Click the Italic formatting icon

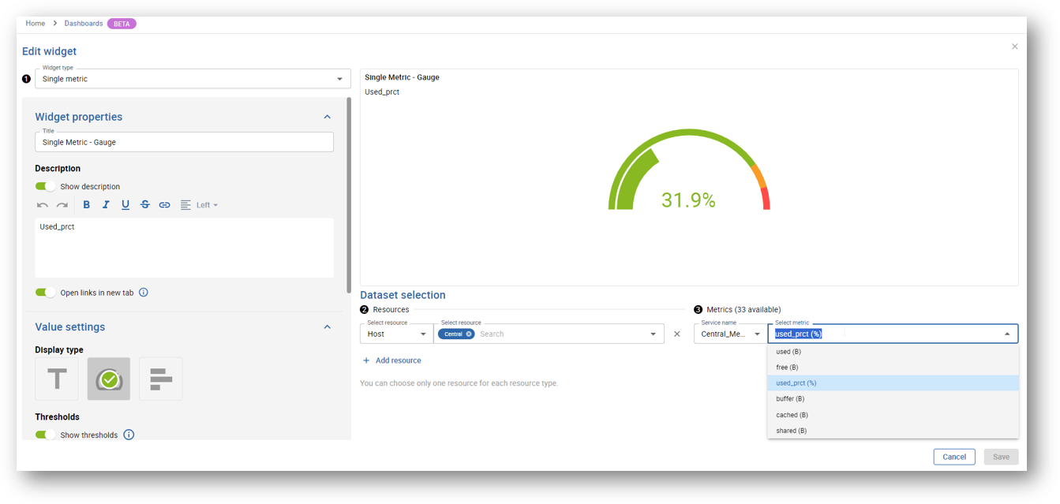click(106, 205)
